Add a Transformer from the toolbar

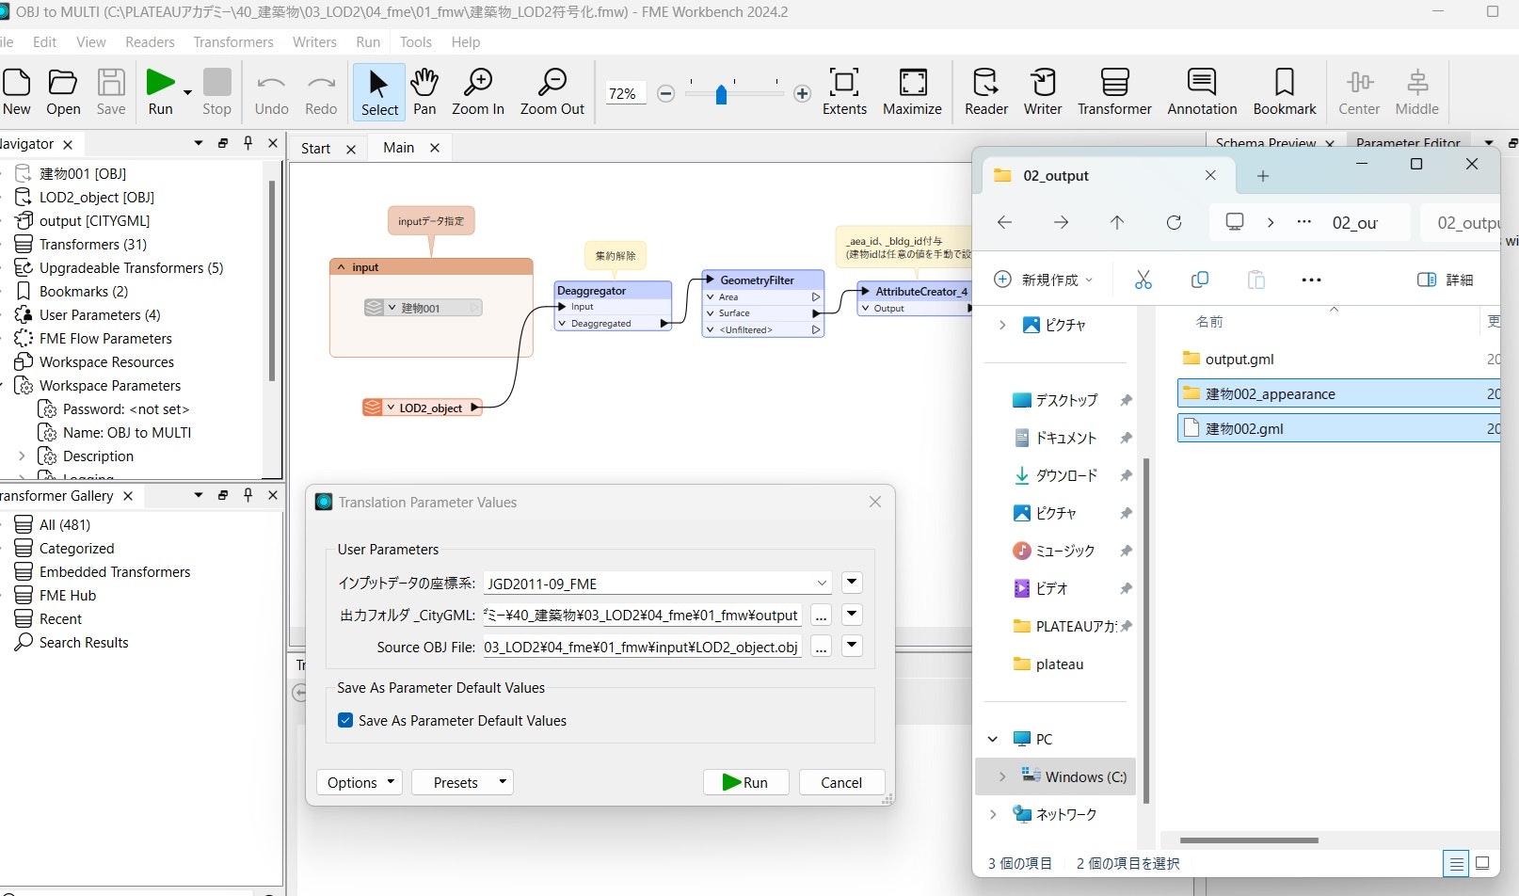(x=1114, y=92)
